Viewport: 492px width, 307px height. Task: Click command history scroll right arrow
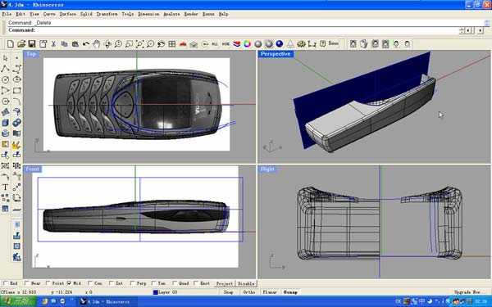480,31
